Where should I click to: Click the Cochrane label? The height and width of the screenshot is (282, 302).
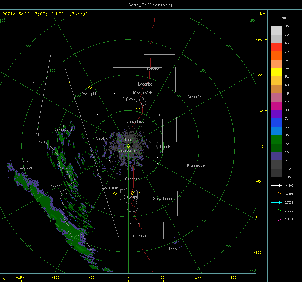tap(110, 187)
